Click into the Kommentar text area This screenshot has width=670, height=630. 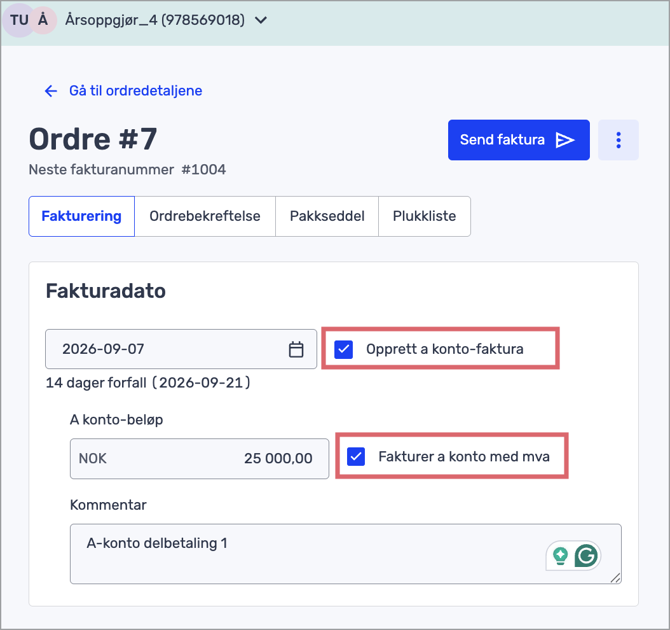tap(346, 554)
